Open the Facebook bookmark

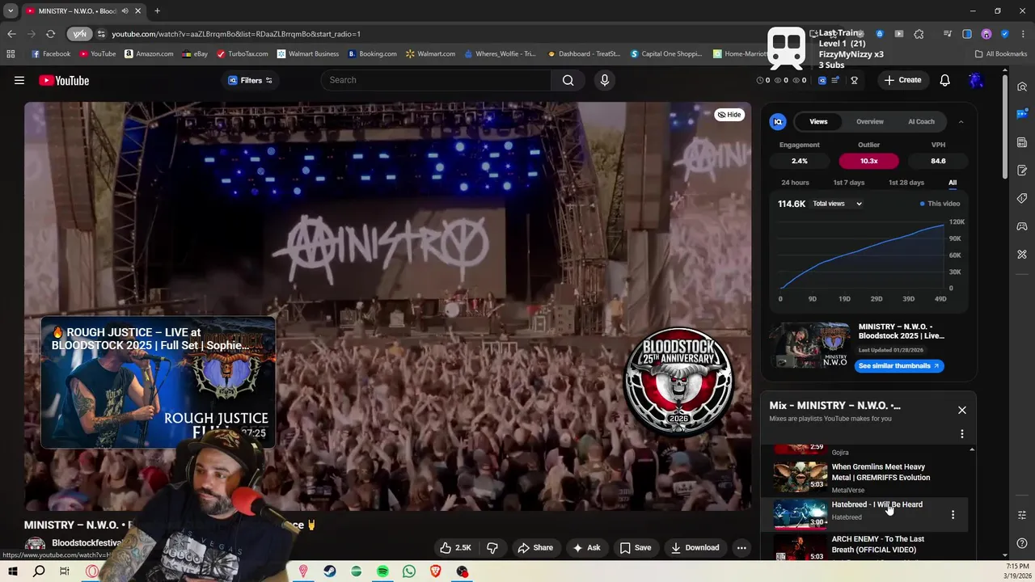pyautogui.click(x=50, y=54)
